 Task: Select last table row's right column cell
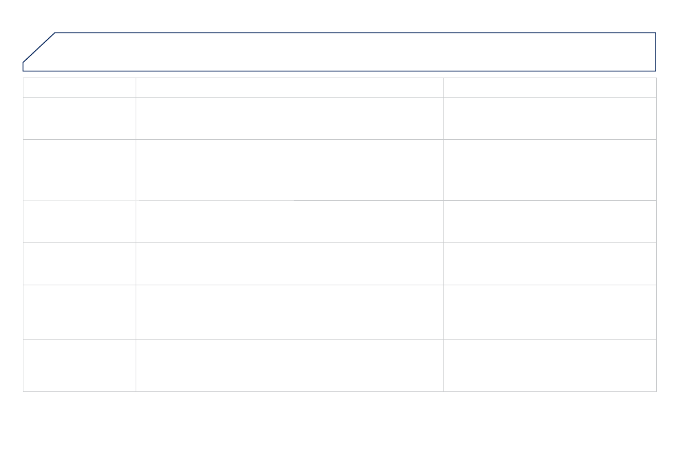click(x=549, y=365)
